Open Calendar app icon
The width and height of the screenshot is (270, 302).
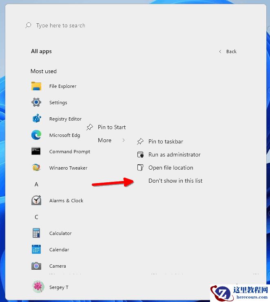pyautogui.click(x=36, y=249)
